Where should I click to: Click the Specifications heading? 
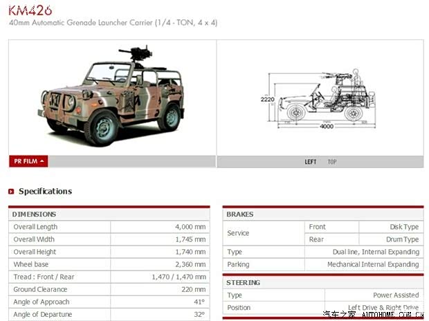pos(45,192)
